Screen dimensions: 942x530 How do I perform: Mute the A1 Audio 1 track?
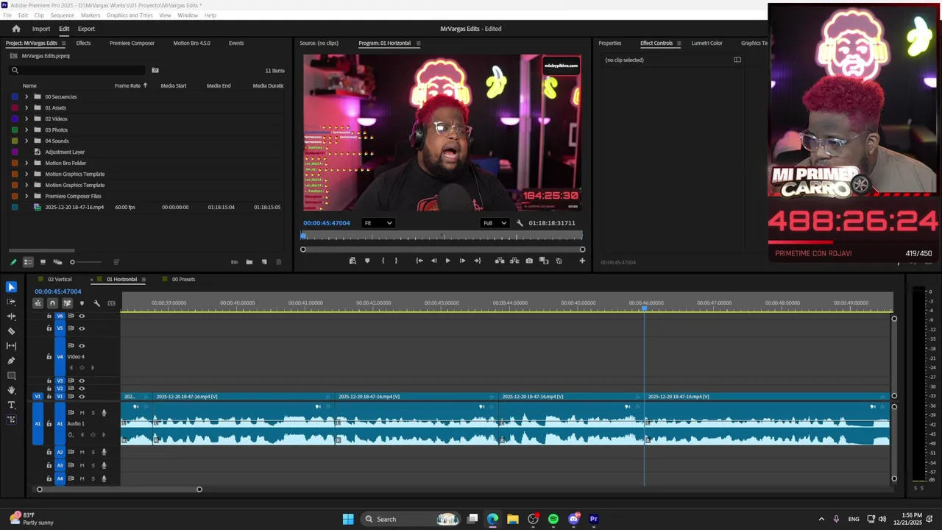pyautogui.click(x=82, y=413)
